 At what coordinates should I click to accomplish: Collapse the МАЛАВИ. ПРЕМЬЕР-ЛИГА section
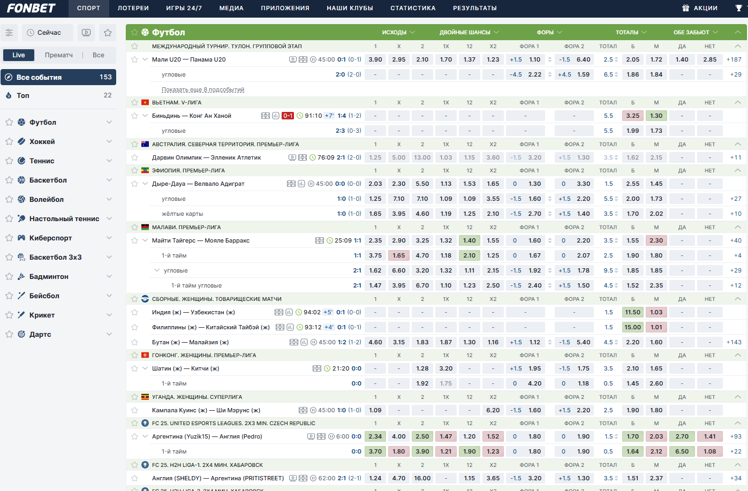click(738, 227)
